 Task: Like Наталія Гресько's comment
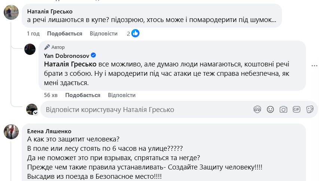(x=65, y=34)
